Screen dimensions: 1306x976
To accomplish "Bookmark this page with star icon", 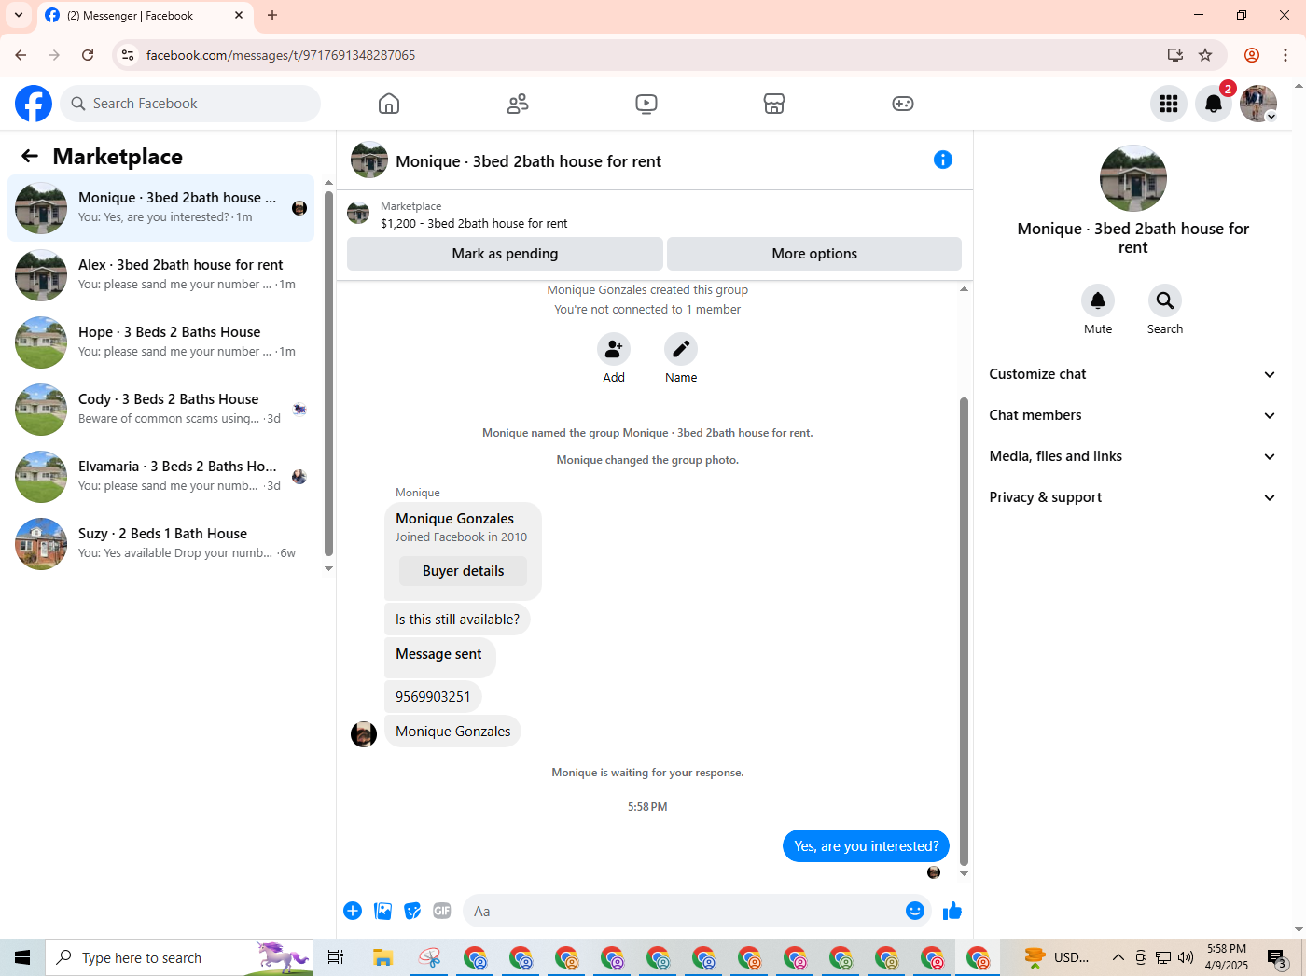I will tap(1205, 55).
